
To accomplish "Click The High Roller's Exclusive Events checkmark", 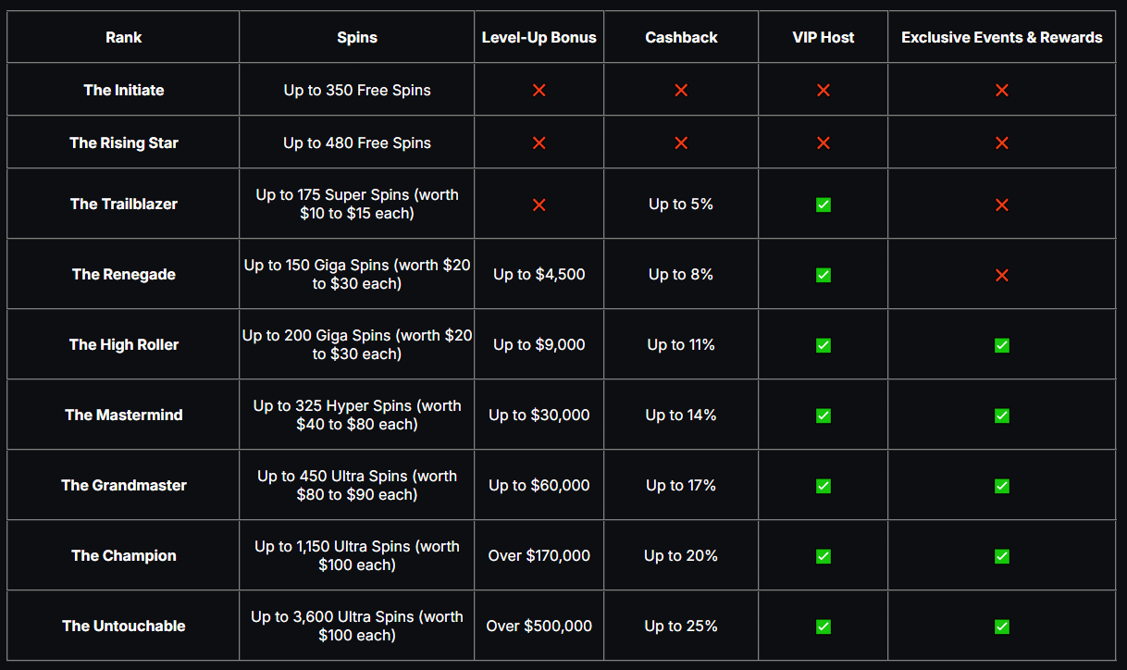I will (x=1001, y=345).
